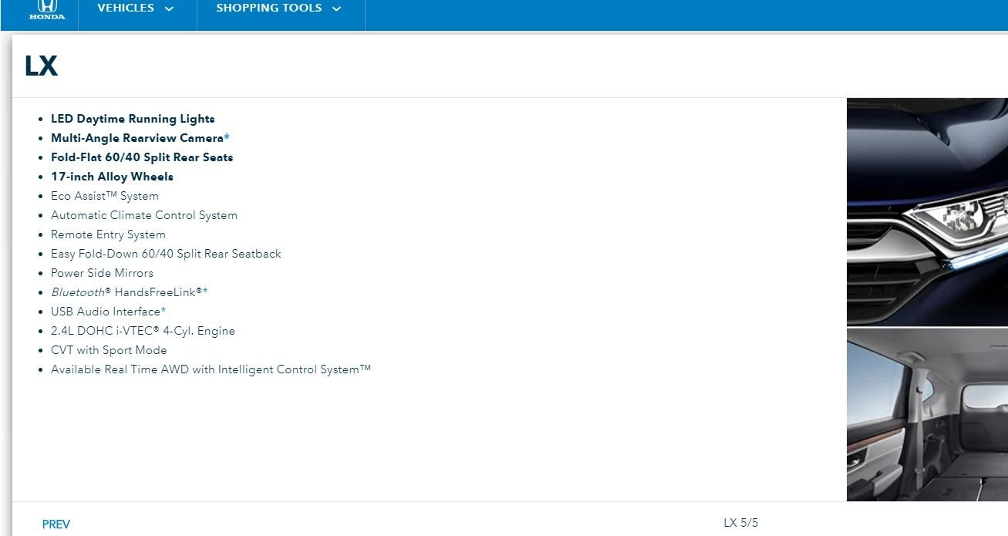Viewport: 1008px width, 536px height.
Task: Select '17-inch Alloy Wheels' text
Action: (x=112, y=177)
